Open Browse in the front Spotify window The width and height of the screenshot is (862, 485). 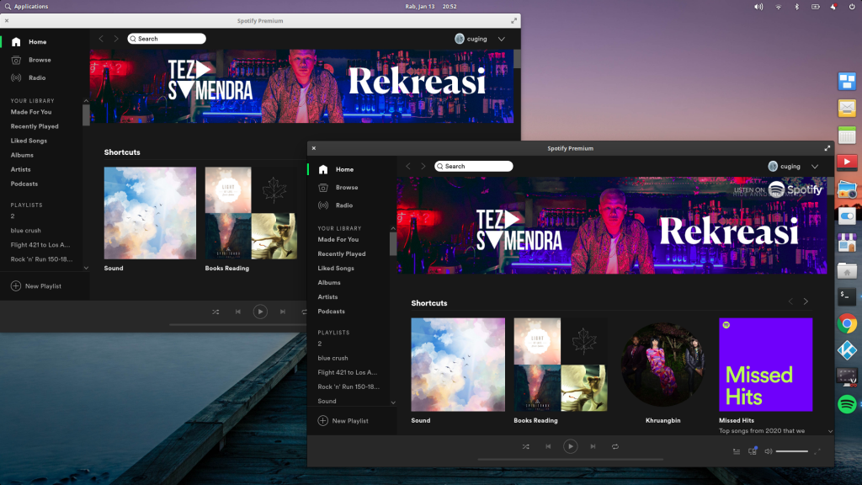click(x=346, y=188)
